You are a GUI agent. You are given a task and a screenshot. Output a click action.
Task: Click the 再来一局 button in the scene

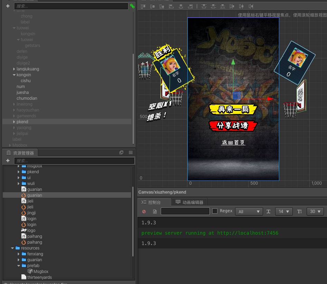pyautogui.click(x=233, y=109)
